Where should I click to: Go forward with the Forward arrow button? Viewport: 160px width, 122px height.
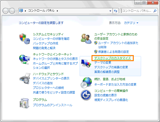12,11
